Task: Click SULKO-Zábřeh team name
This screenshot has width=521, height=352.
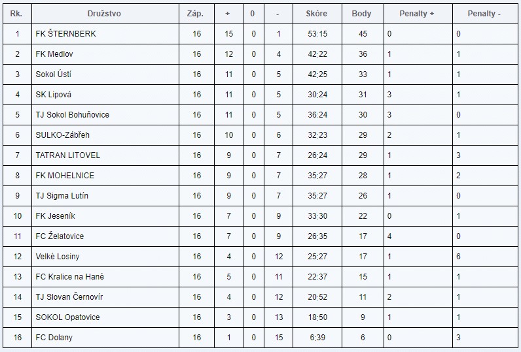Action: tap(63, 135)
